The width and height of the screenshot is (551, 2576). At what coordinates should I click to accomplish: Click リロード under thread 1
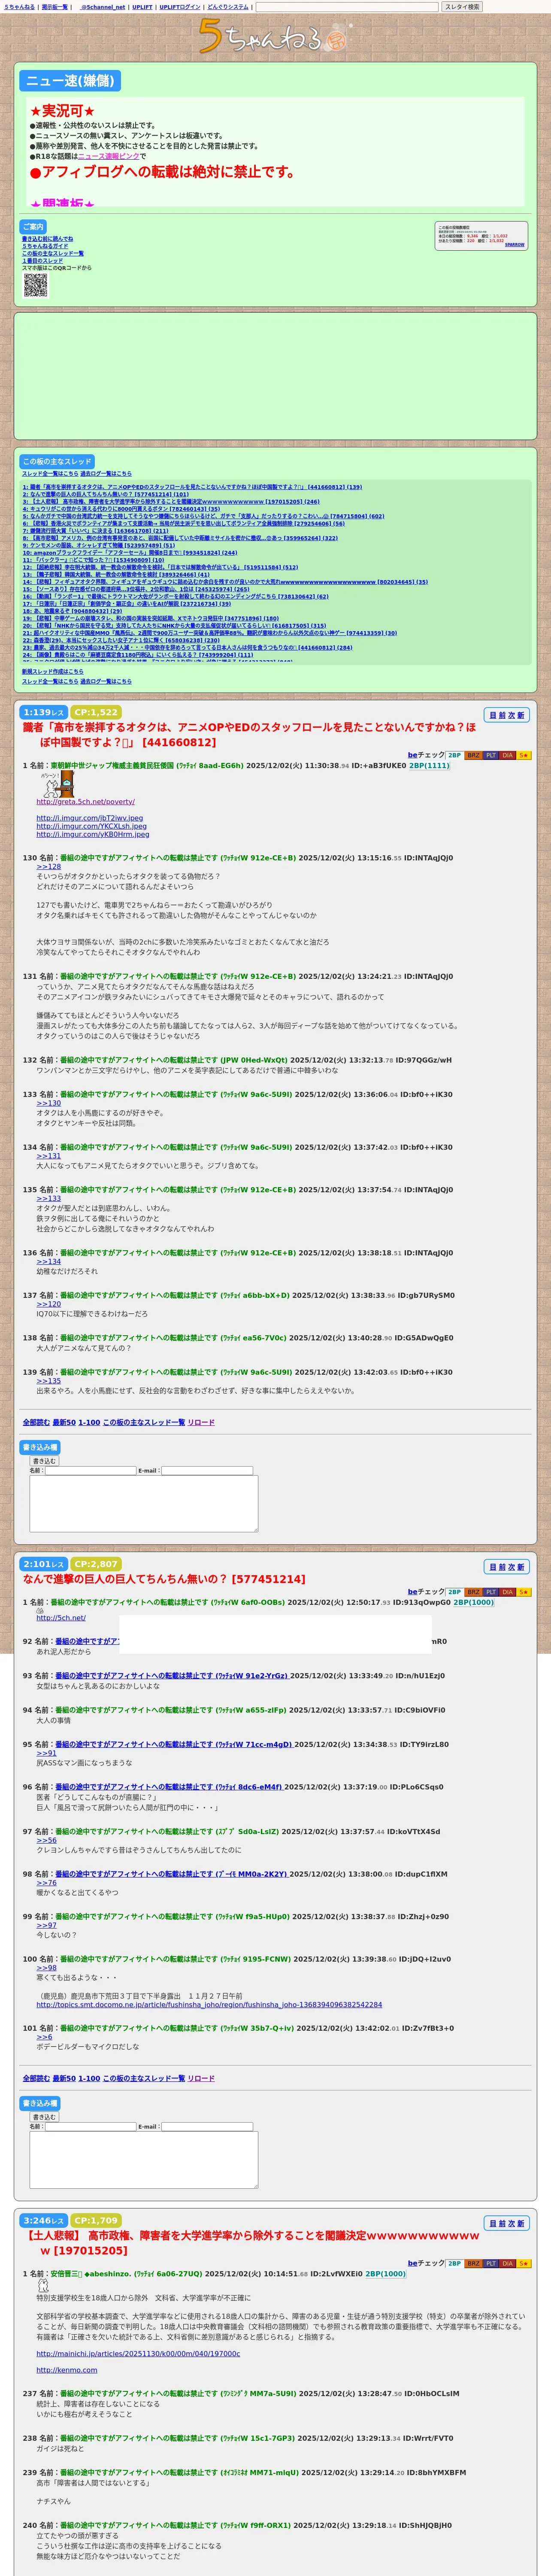(x=201, y=1422)
